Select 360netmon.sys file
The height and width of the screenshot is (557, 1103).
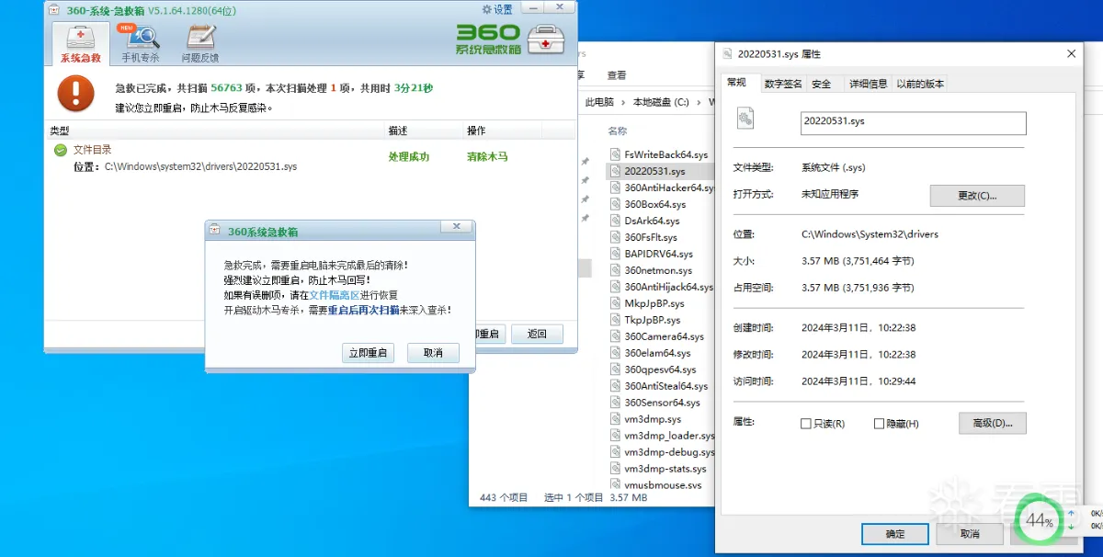[651, 270]
